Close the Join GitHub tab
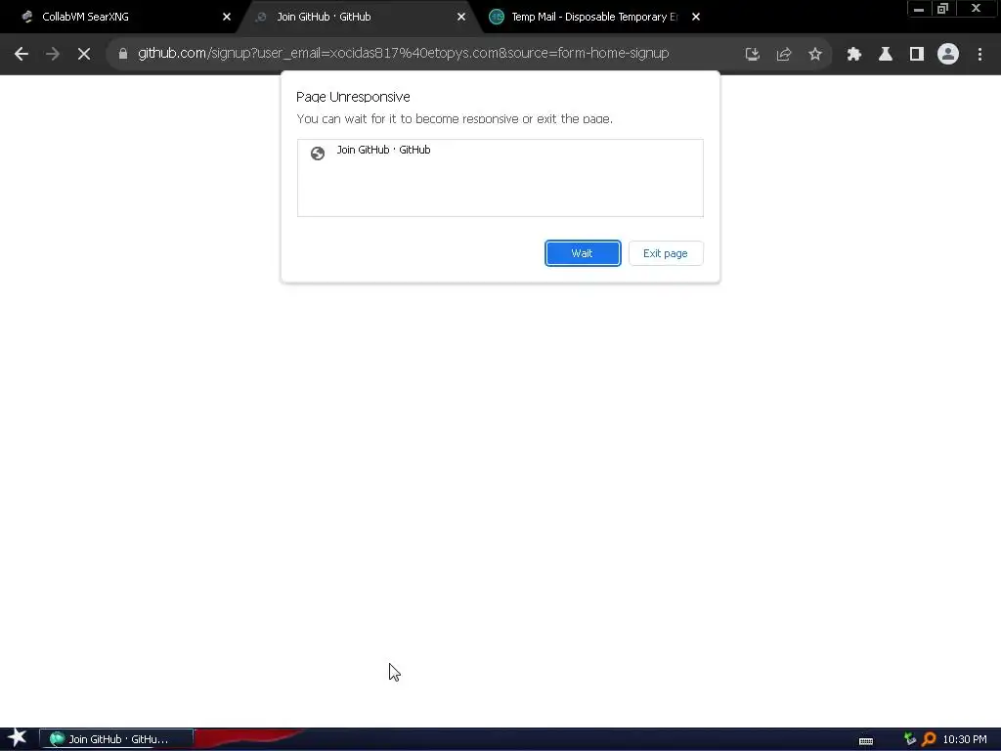The width and height of the screenshot is (1001, 751). point(461,17)
